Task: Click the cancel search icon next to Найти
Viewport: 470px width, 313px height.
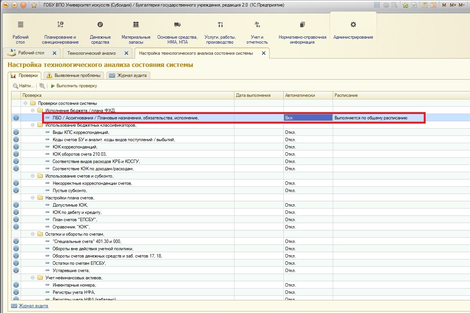Action: (x=42, y=86)
